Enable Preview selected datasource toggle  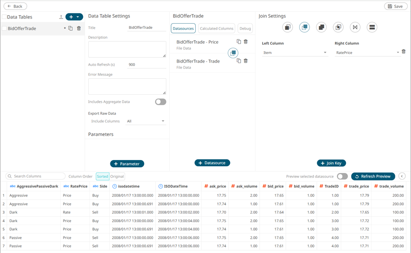pyautogui.click(x=342, y=176)
